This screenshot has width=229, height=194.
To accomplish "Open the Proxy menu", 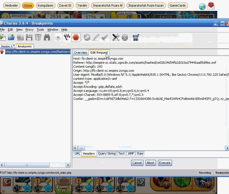I will [29, 30].
